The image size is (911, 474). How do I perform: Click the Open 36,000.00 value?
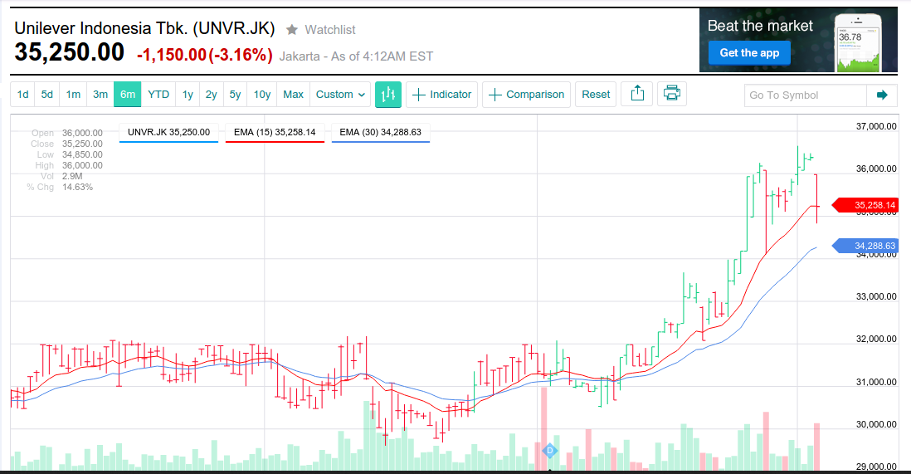pos(82,133)
